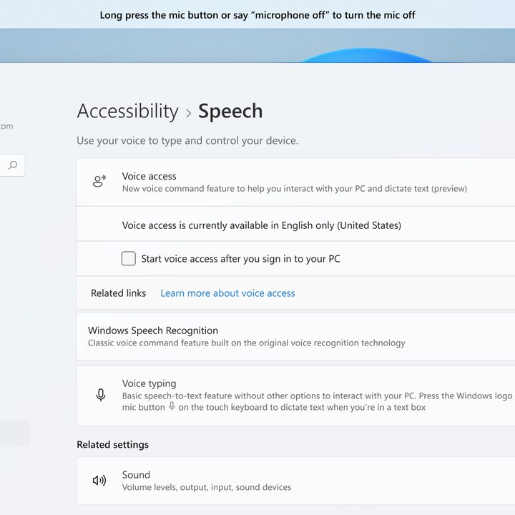This screenshot has width=515, height=515.
Task: Click 'Related links' label
Action: 118,293
